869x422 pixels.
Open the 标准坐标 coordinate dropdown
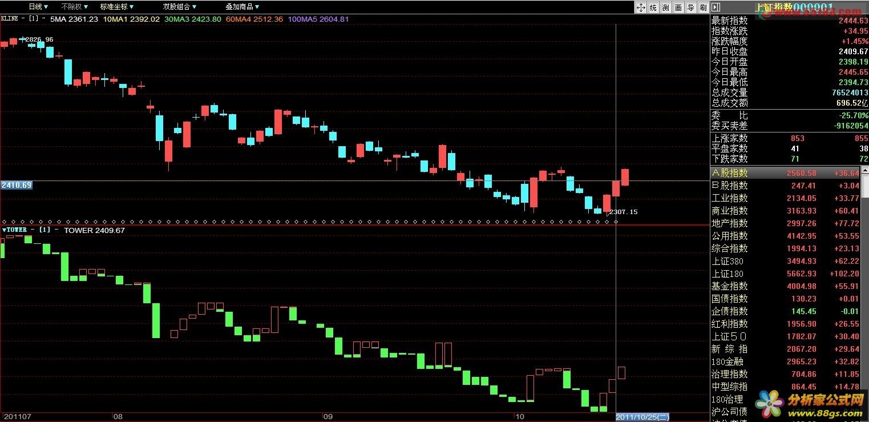click(117, 7)
